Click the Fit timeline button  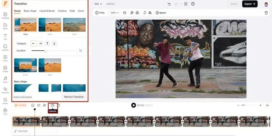pos(267,105)
